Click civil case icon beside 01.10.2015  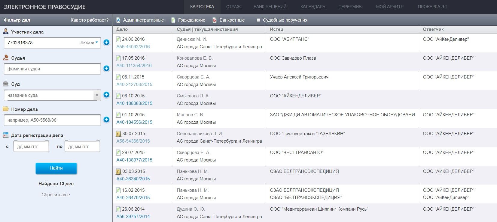pos(118,115)
